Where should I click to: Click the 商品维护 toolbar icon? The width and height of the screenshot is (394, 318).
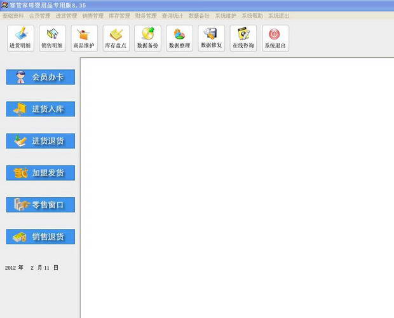click(84, 38)
